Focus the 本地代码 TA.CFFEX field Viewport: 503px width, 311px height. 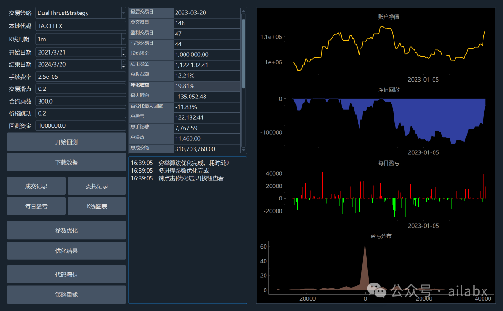(x=81, y=26)
